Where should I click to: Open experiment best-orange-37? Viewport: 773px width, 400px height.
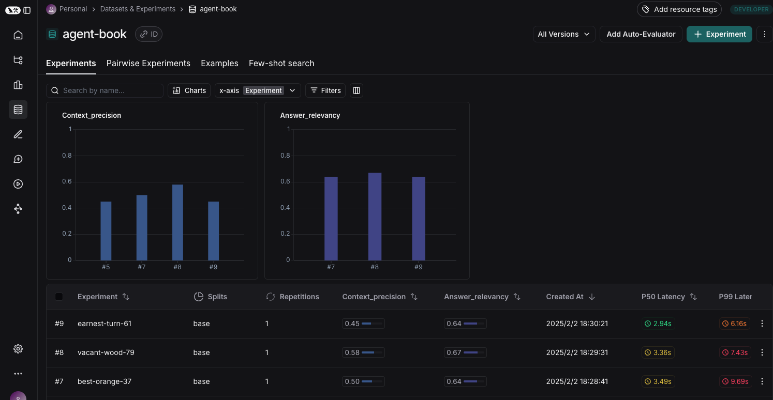tap(105, 381)
